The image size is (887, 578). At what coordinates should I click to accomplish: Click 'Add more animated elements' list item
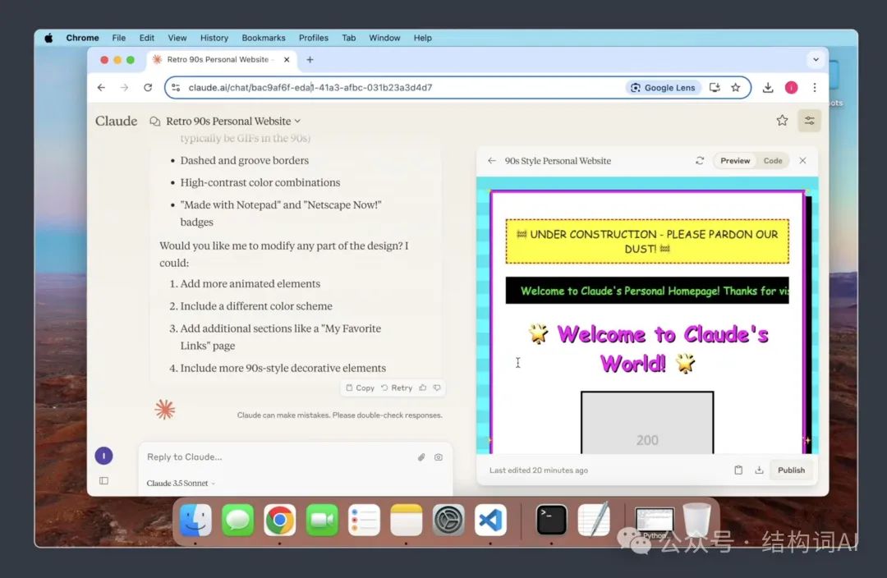250,284
